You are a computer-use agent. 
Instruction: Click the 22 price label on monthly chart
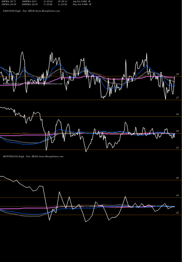coord(178,213)
